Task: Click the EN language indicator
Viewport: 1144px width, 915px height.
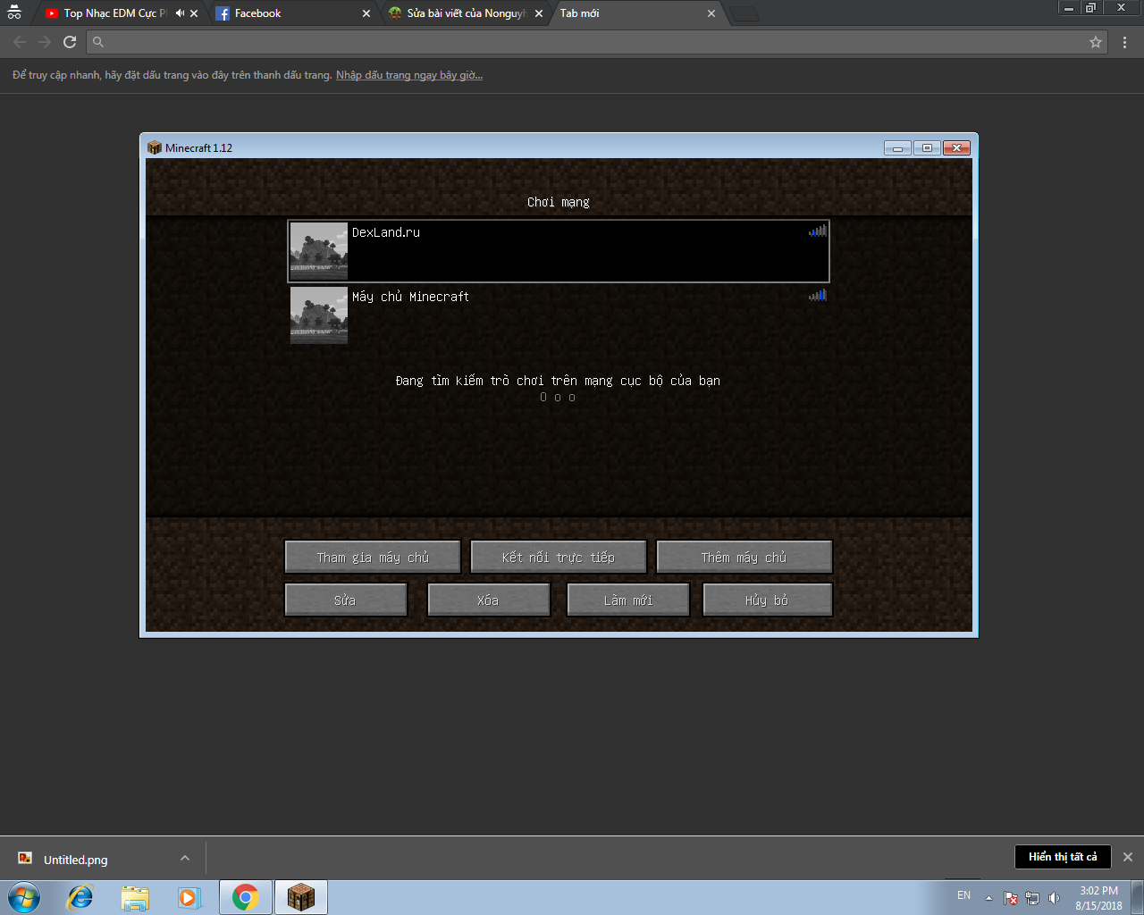Action: point(963,895)
